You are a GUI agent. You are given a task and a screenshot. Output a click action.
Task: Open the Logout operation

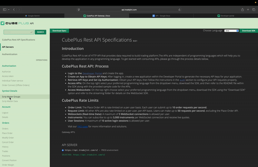(x=5, y=113)
